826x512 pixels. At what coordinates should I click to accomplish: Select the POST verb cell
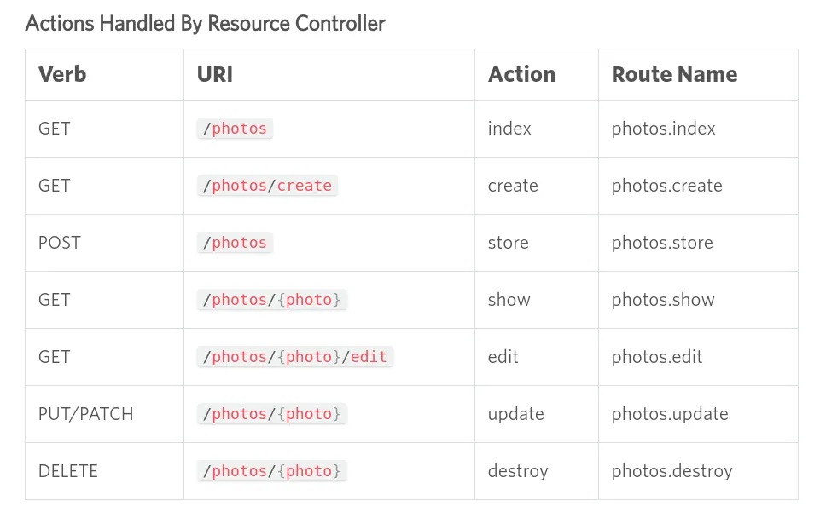[59, 243]
